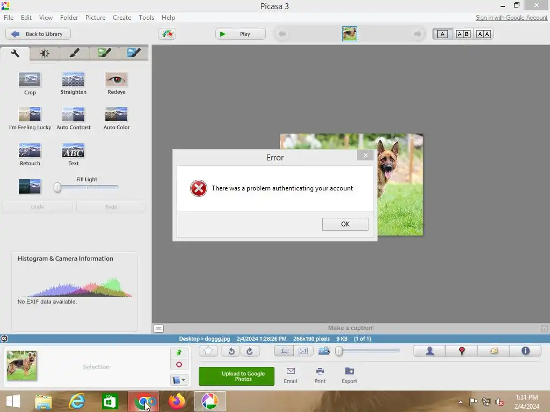
Task: Clear the photo tray red circle
Action: [x=179, y=365]
